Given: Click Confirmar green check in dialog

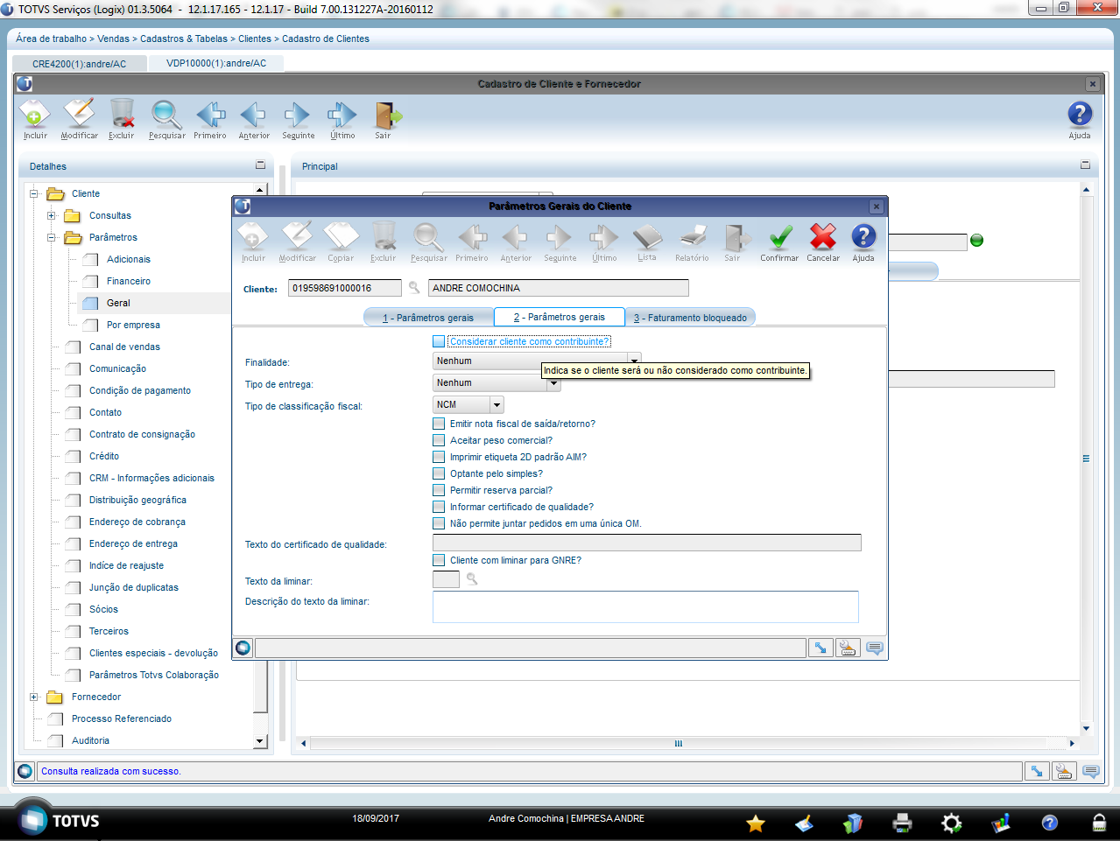Looking at the screenshot, I should pyautogui.click(x=779, y=242).
